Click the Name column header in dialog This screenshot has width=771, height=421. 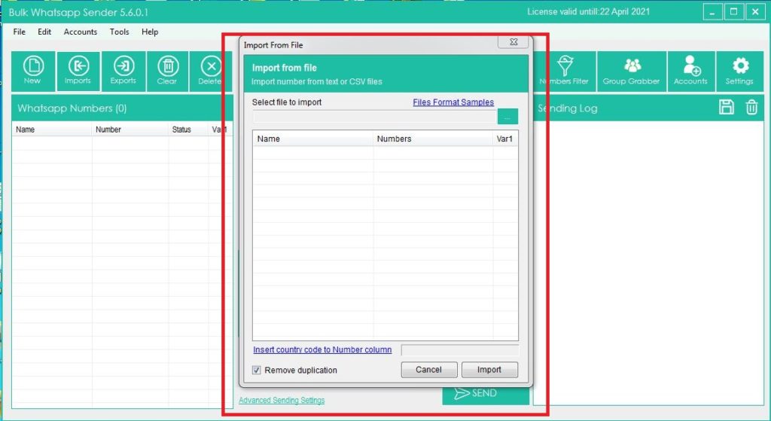point(313,139)
